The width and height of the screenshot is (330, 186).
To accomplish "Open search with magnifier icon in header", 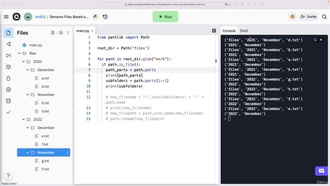I will [324, 17].
